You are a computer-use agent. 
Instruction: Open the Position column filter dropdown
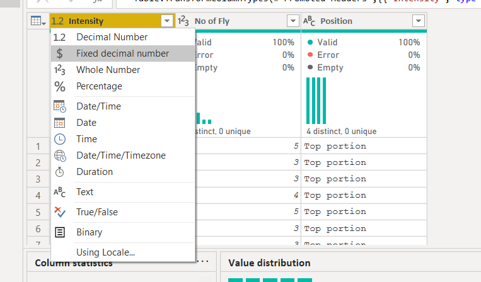[419, 21]
